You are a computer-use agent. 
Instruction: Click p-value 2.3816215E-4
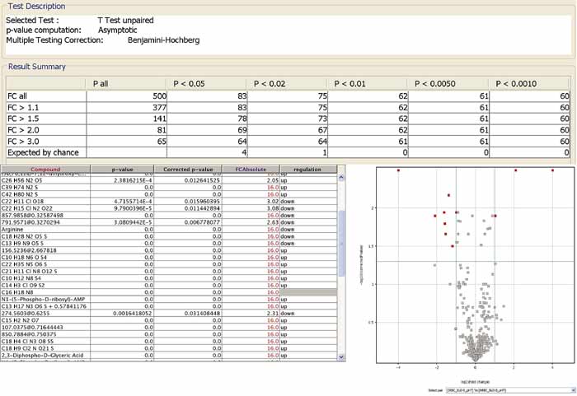point(134,180)
